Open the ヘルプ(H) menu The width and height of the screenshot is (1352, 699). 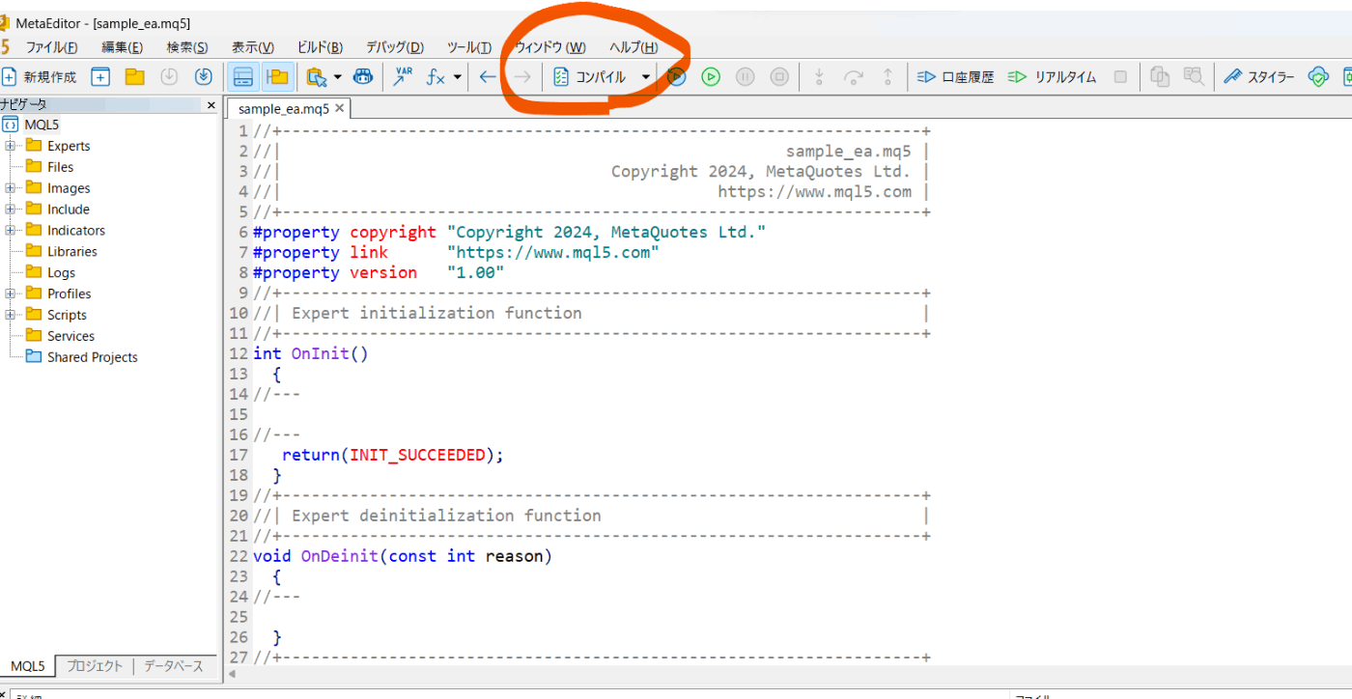pyautogui.click(x=634, y=47)
